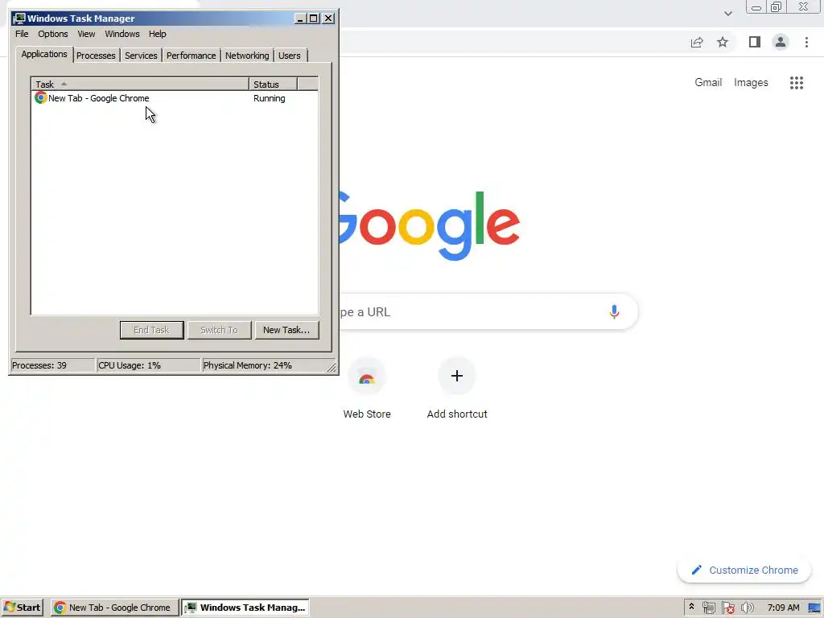Open Chrome three-dot menu

(806, 42)
